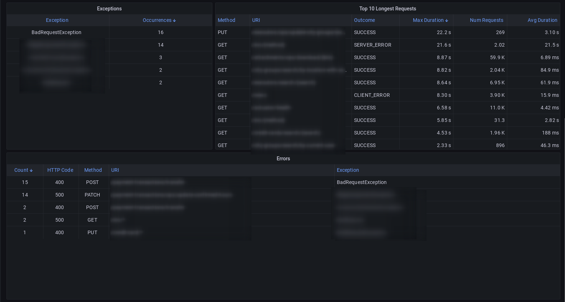Select the PATCH method cell in Errors
The width and height of the screenshot is (565, 302).
click(x=92, y=195)
